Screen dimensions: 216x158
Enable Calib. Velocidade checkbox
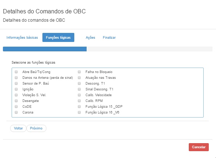(x=79, y=95)
